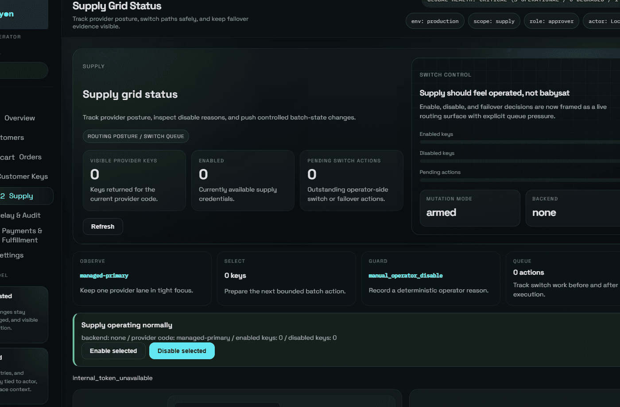Click Enable selected
Image resolution: width=620 pixels, height=407 pixels.
113,351
